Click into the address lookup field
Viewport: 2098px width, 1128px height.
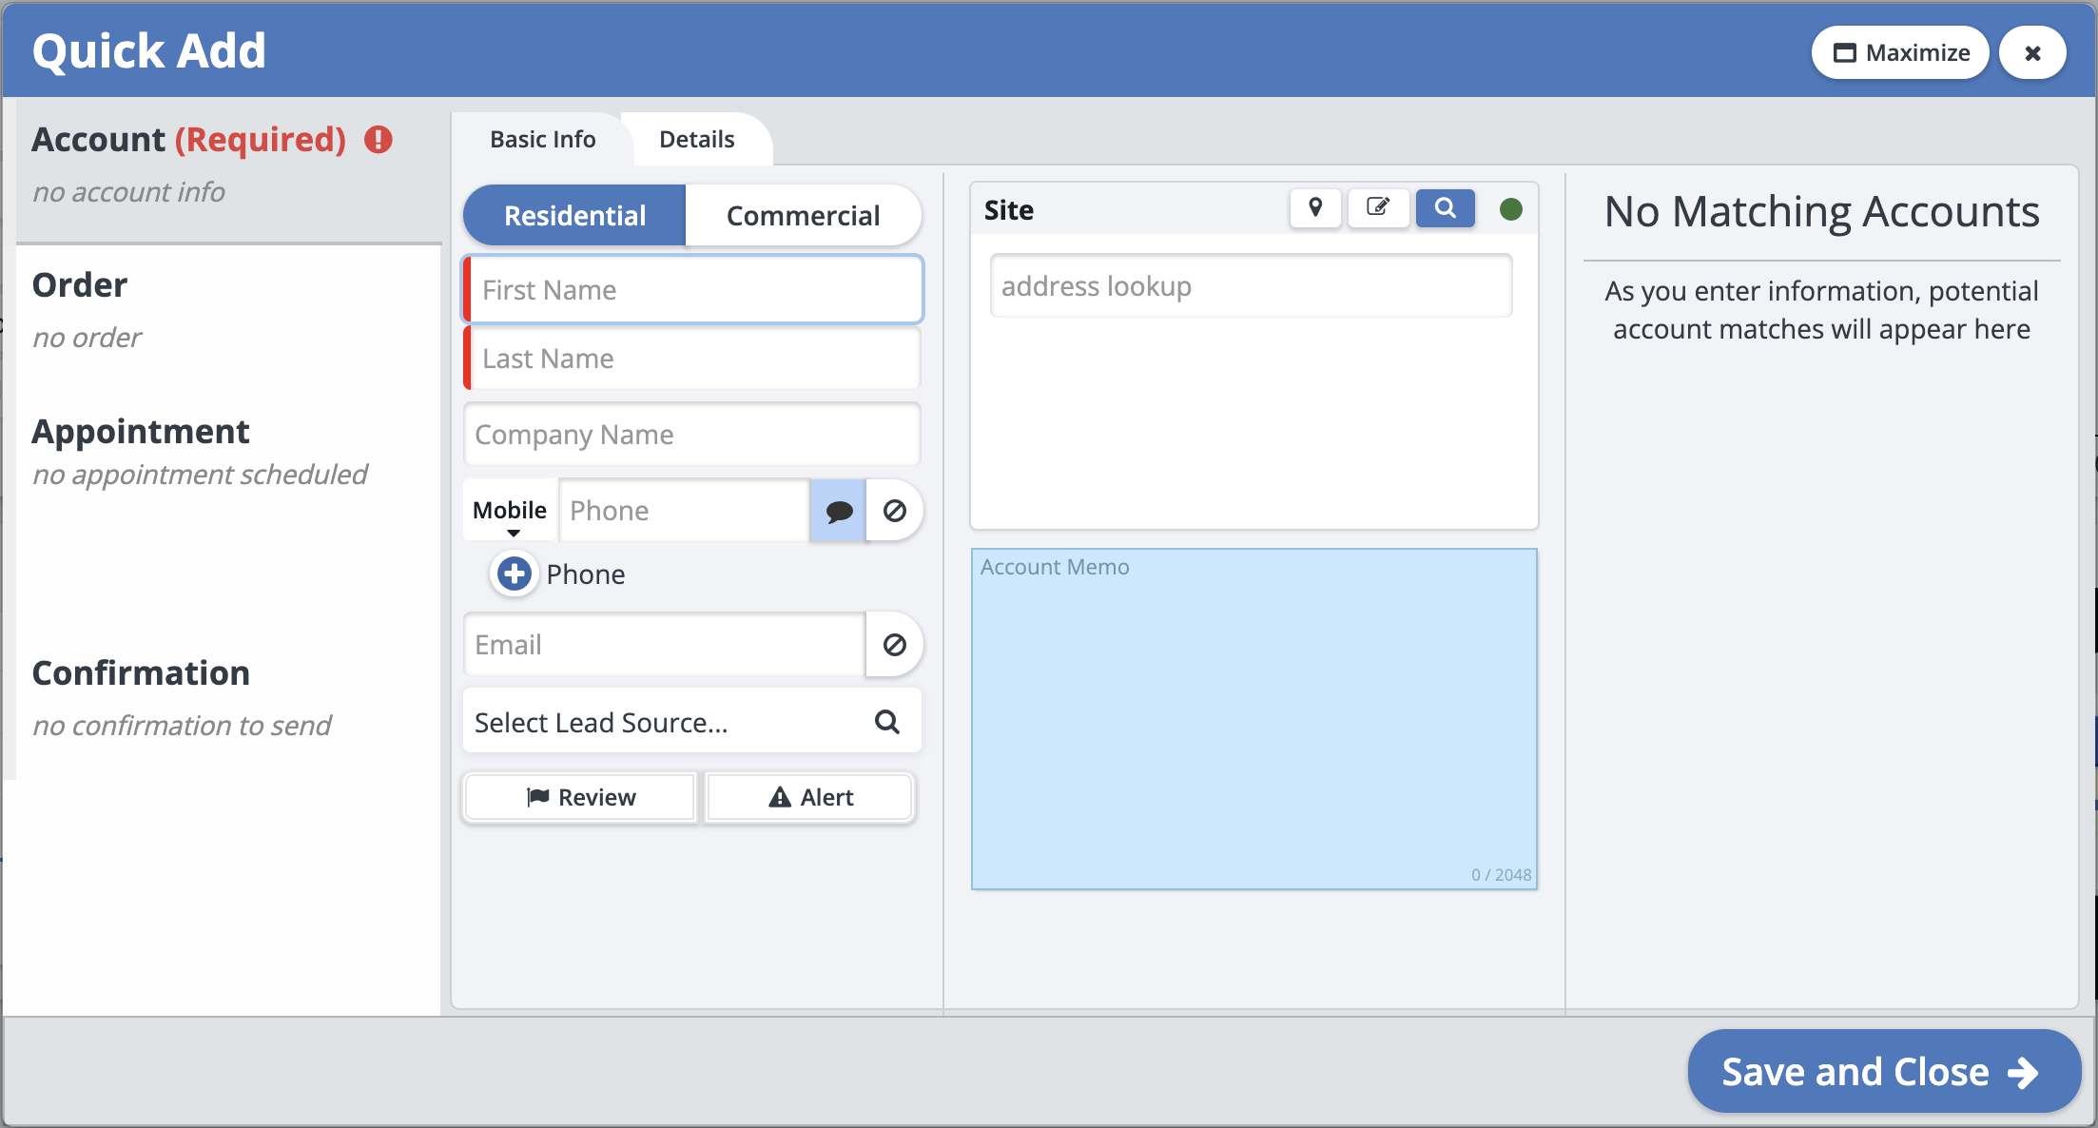[1250, 286]
